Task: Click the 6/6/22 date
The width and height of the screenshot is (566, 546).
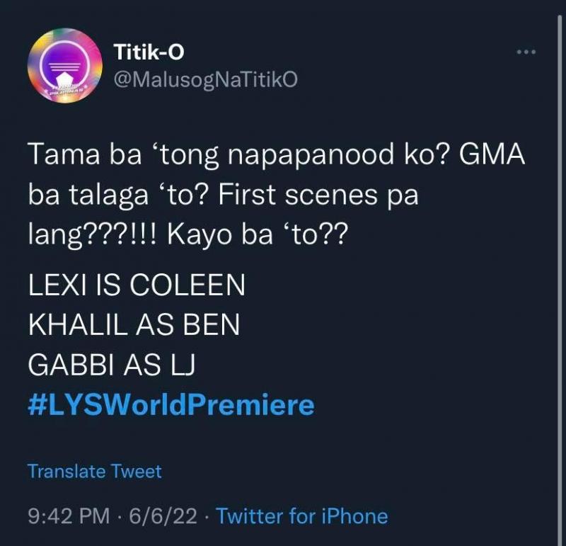Action: point(161,516)
